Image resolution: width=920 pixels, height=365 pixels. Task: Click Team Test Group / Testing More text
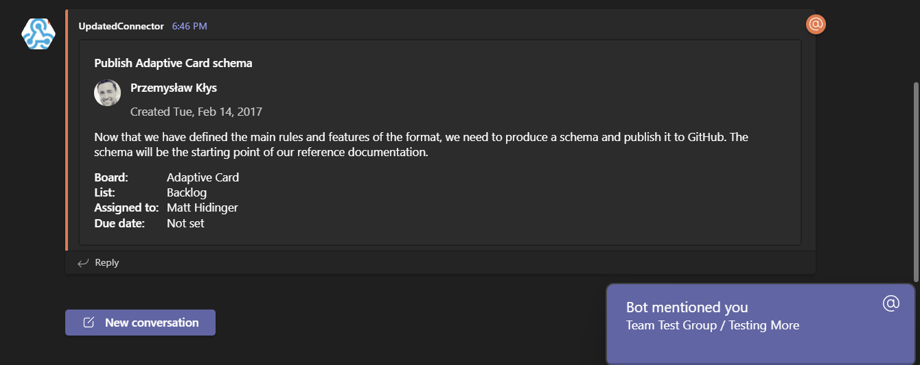[713, 325]
